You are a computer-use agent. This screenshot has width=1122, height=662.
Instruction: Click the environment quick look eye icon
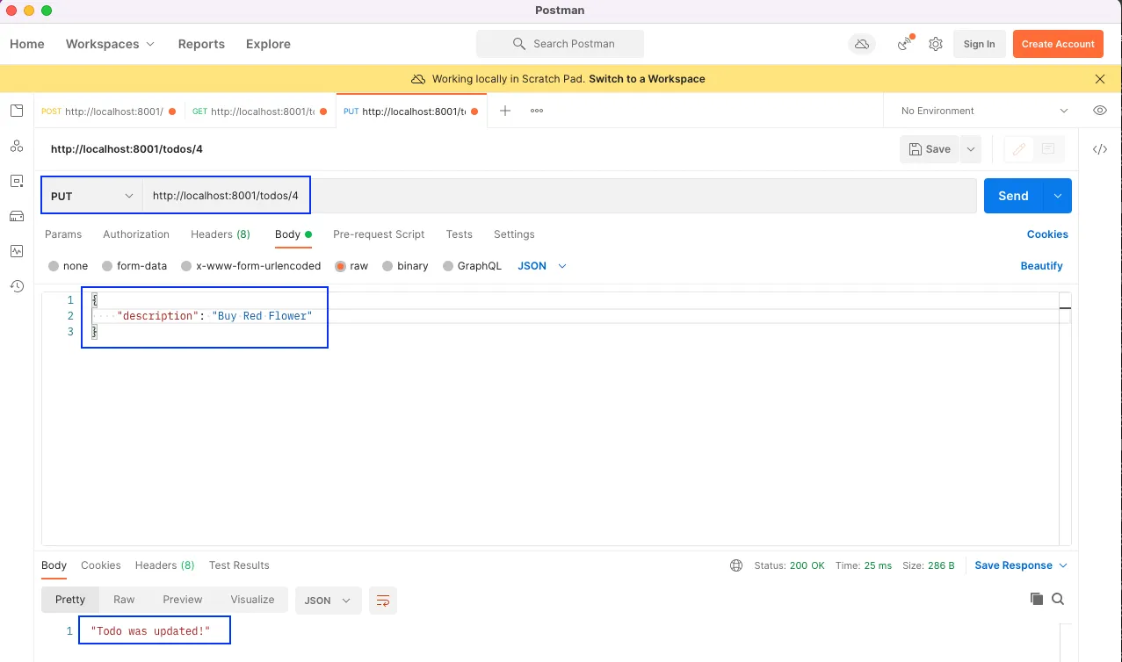(x=1099, y=111)
